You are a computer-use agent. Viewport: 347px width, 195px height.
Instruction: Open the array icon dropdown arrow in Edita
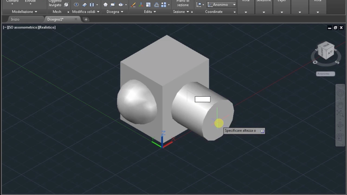click(x=169, y=5)
